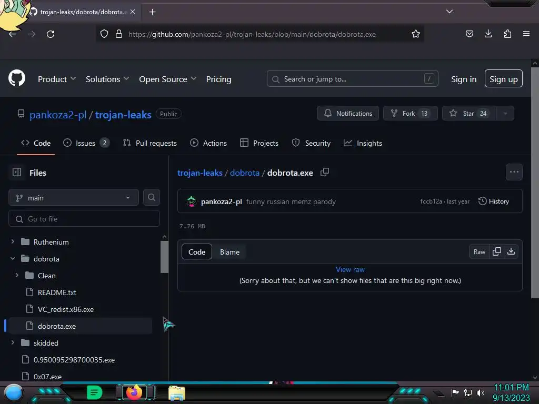This screenshot has width=539, height=404.
Task: Open the Projects tab
Action: coord(259,143)
